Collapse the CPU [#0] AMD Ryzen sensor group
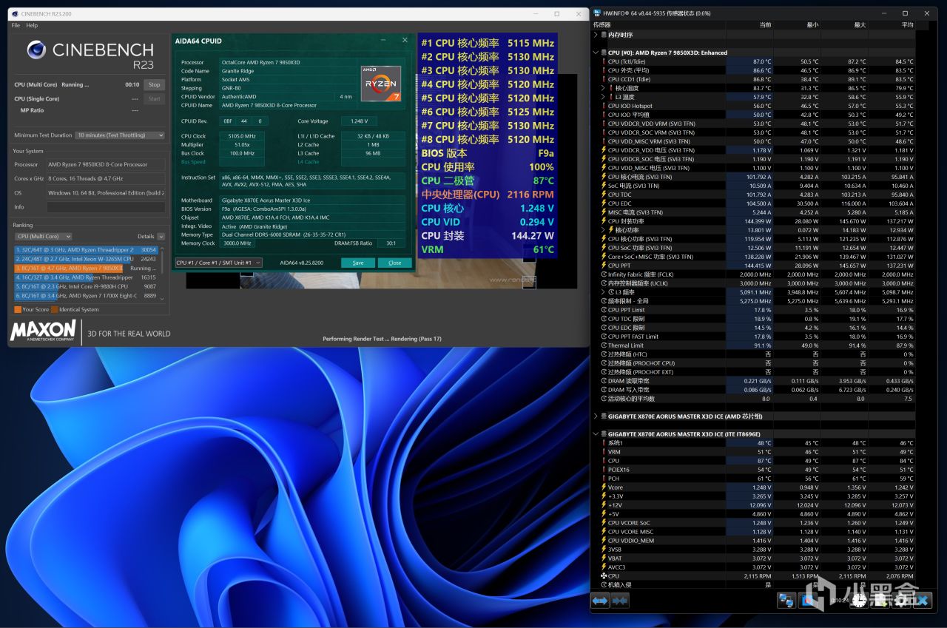This screenshot has width=947, height=628. tap(596, 53)
